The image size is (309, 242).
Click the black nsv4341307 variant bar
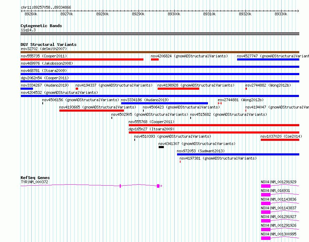click(x=161, y=147)
